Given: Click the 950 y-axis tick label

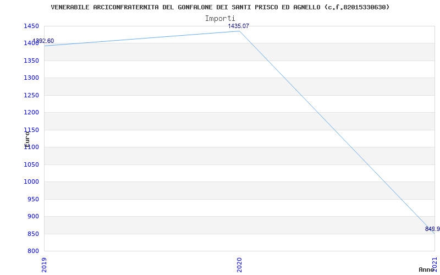Looking at the screenshot, I should pyautogui.click(x=33, y=199).
